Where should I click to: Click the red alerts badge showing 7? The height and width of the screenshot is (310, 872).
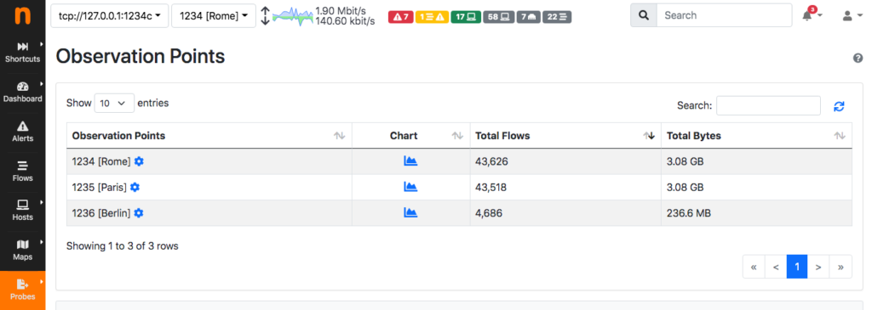pos(400,17)
